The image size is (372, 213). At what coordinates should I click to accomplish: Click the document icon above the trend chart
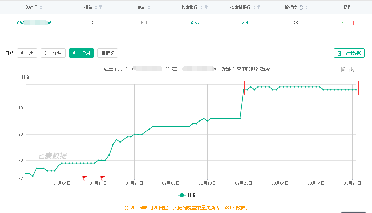click(x=343, y=69)
